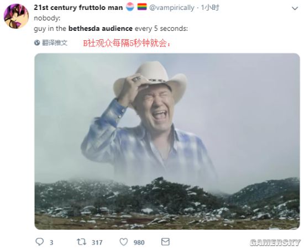Click the 980 likes count
Viewport: 304px width, 249px height.
click(139, 242)
